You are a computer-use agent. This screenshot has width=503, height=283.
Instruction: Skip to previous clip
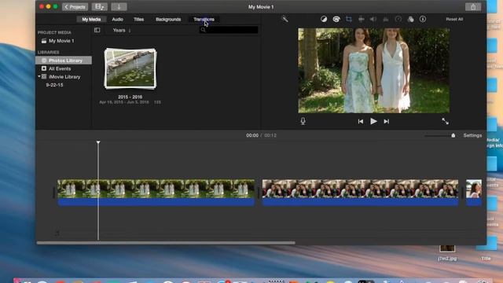pyautogui.click(x=361, y=122)
